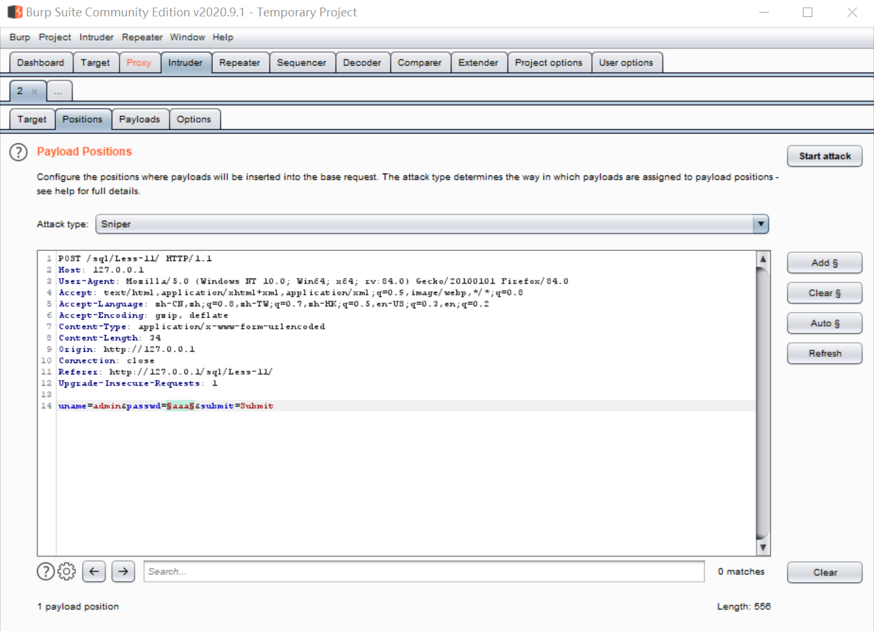Click the Clear § button
Screen dimensions: 874x631
point(825,293)
